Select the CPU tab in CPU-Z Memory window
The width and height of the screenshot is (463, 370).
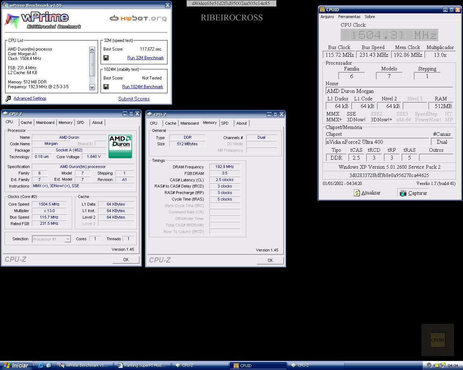154,123
